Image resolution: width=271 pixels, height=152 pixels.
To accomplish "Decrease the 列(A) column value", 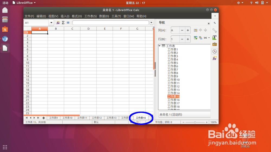I will pos(182,30).
